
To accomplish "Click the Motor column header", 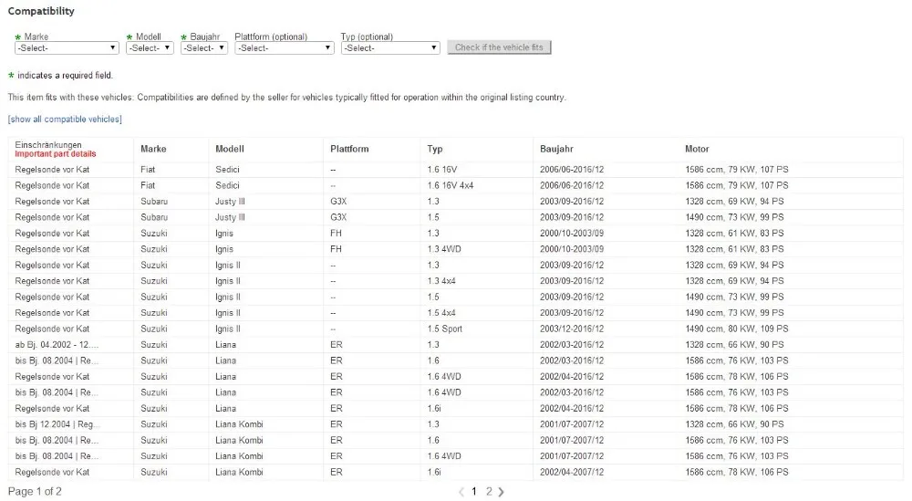I will tap(697, 149).
